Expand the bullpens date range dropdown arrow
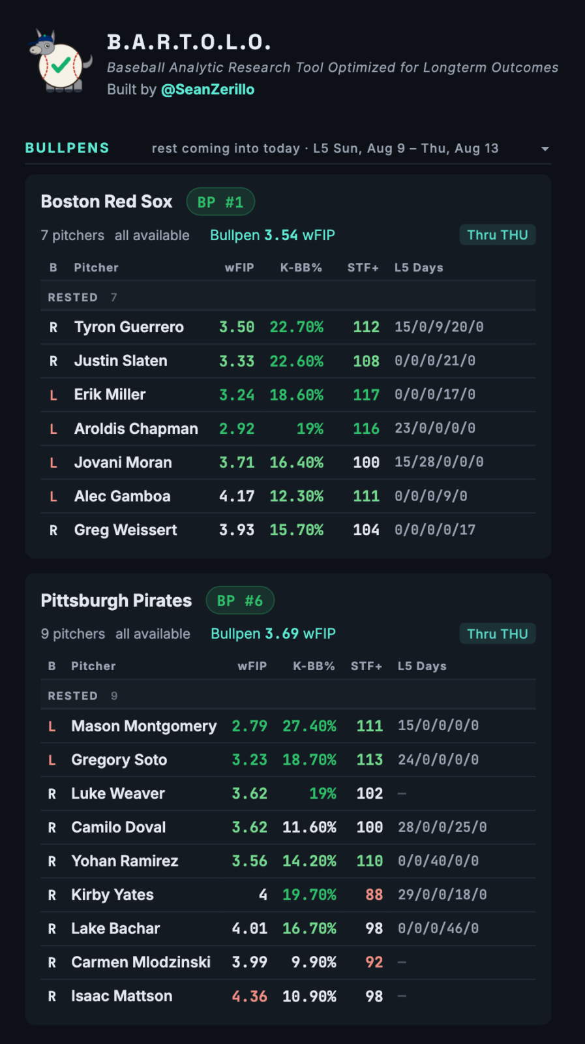585x1044 pixels. coord(545,149)
